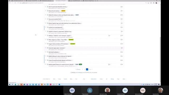This screenshot has width=169, height=95.
Task: Check the Taxonomy Localized Field row checkbox
Action: click(x=46, y=19)
